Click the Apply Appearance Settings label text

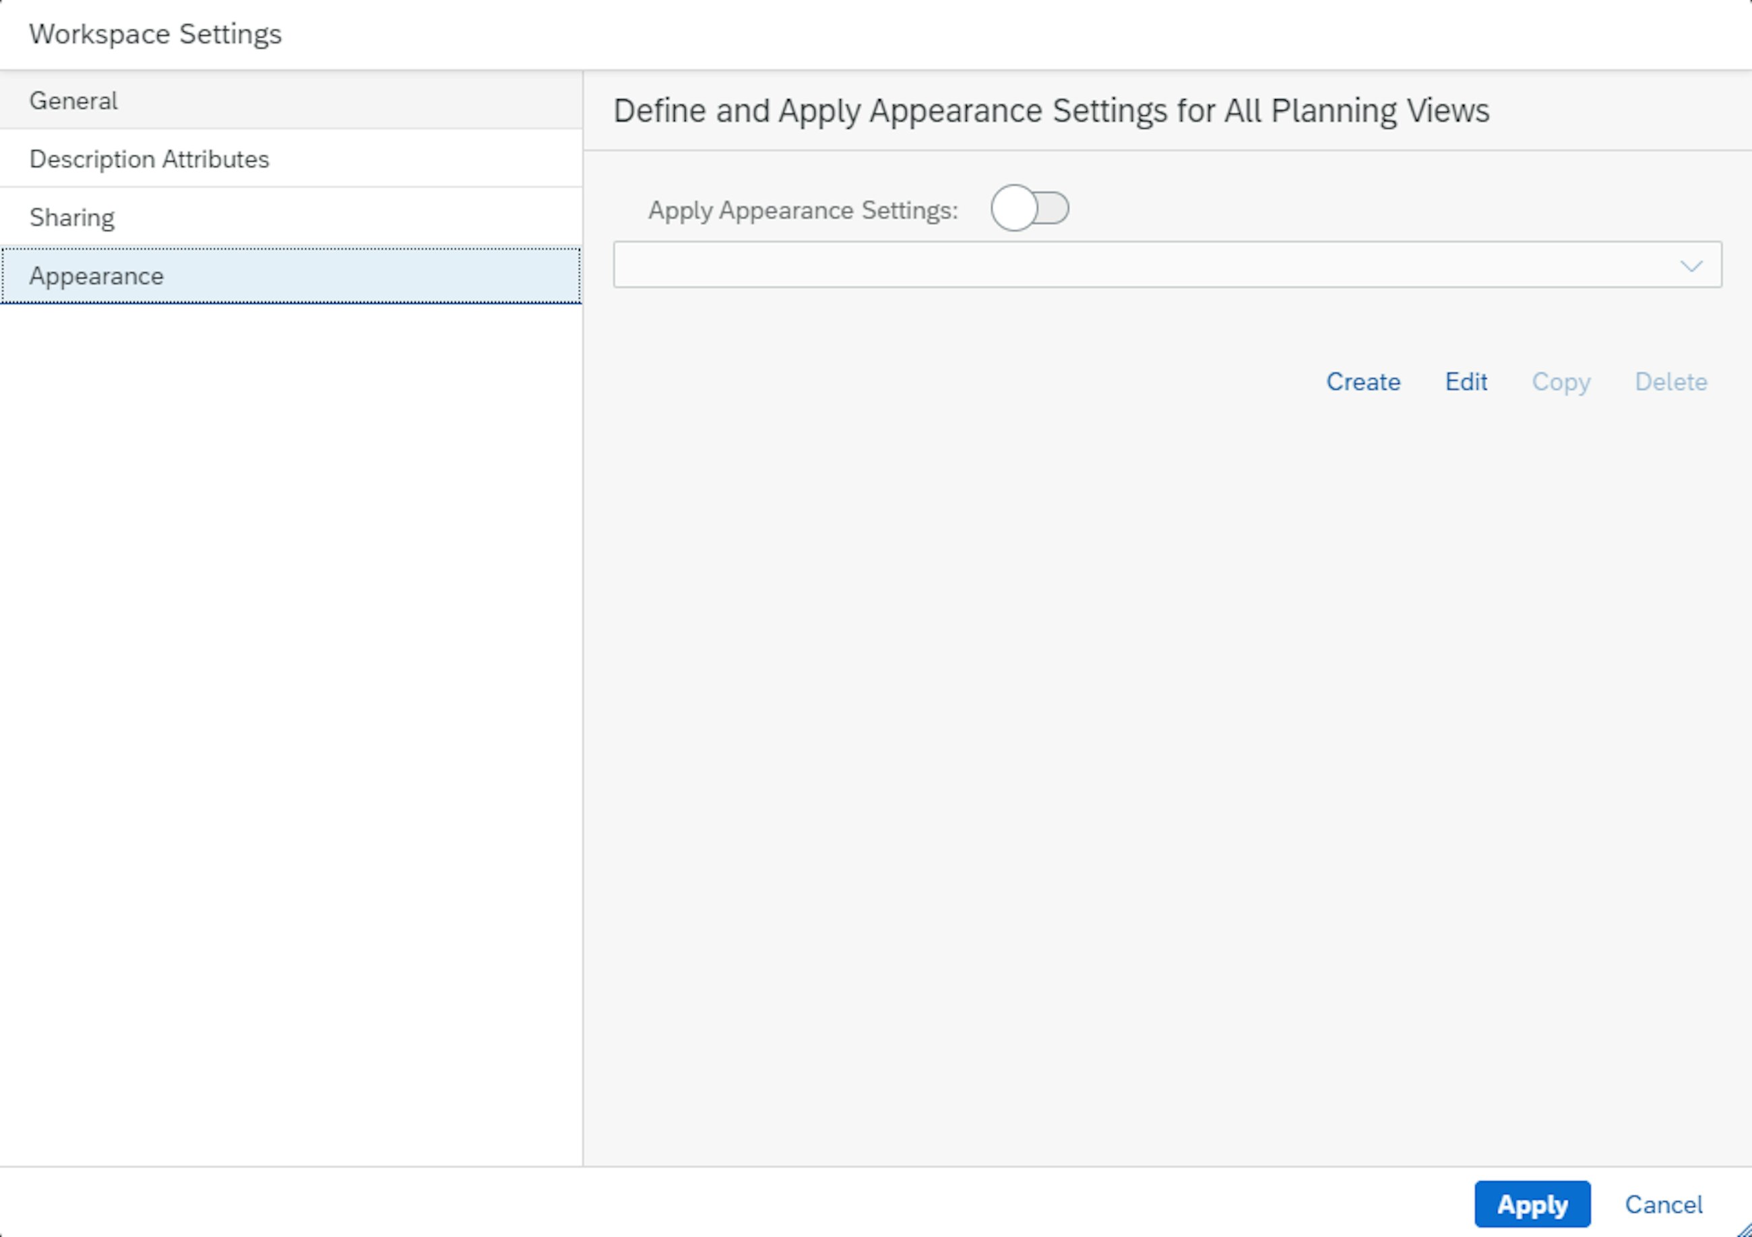[x=802, y=210]
